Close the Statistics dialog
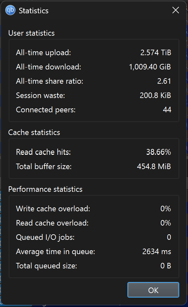 tap(175, 10)
